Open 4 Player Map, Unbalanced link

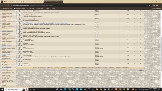[30, 27]
